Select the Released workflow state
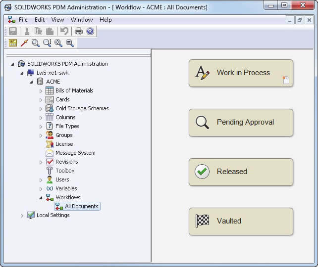 pyautogui.click(x=241, y=172)
